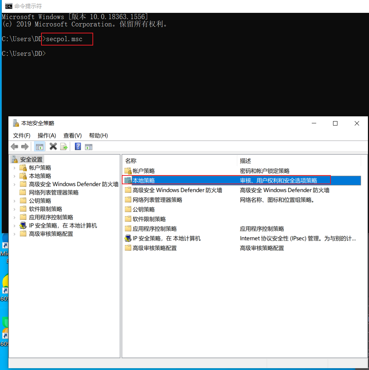Expand the 公钥策略 tree node

(15, 201)
